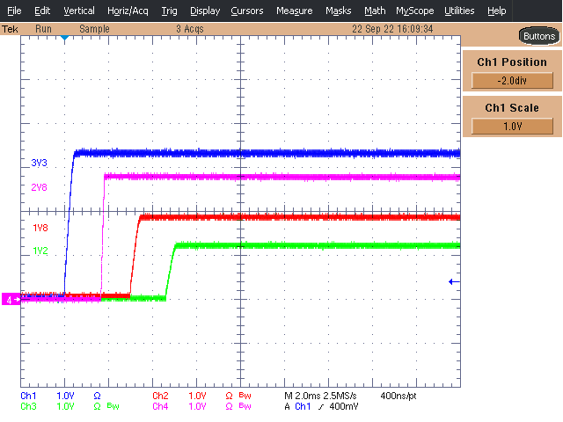Image resolution: width=563 pixels, height=422 pixels.
Task: Click the Ch2 readout label at bottom
Action: [x=160, y=396]
